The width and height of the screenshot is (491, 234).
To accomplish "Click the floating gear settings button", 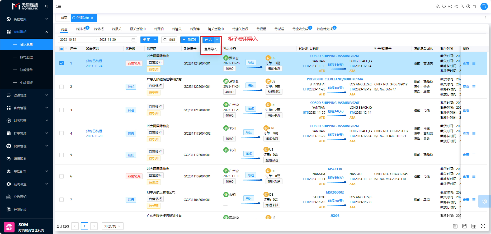I will (x=484, y=201).
